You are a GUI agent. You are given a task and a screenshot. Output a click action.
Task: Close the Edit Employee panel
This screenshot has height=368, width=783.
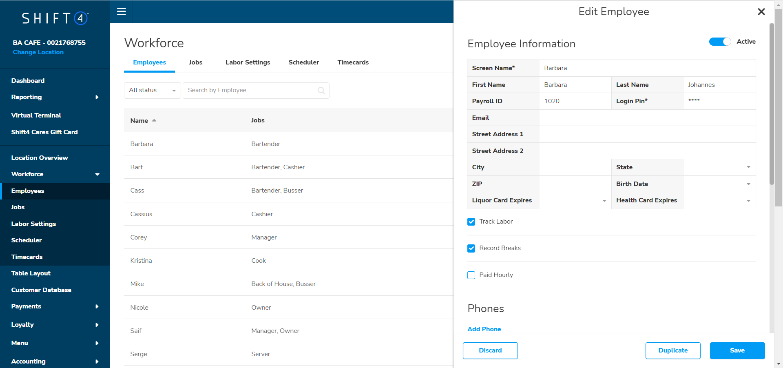761,12
